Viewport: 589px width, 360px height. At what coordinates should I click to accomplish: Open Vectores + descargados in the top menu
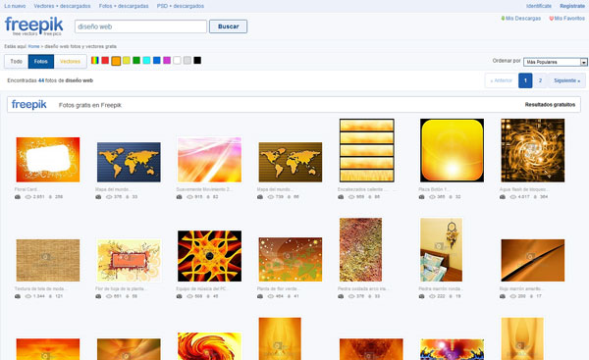pyautogui.click(x=62, y=6)
